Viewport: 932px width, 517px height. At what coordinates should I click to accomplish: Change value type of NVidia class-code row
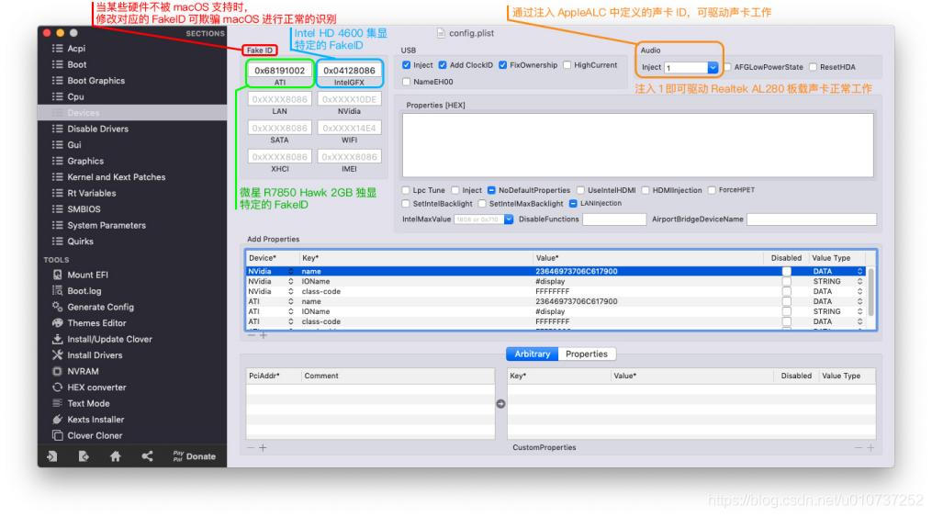(x=859, y=291)
